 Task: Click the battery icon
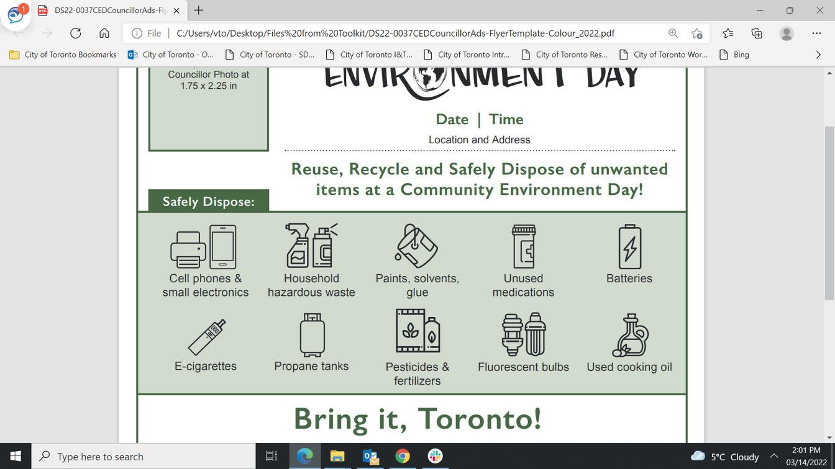click(629, 247)
